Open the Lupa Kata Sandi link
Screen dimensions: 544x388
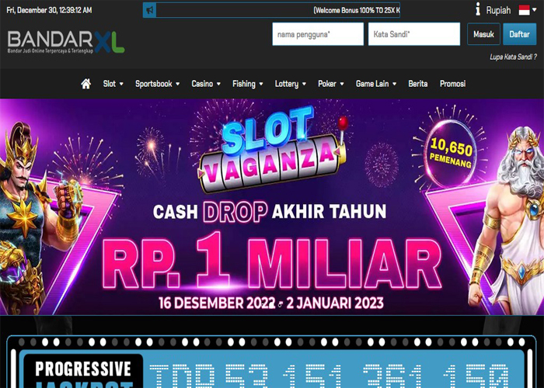tap(513, 57)
